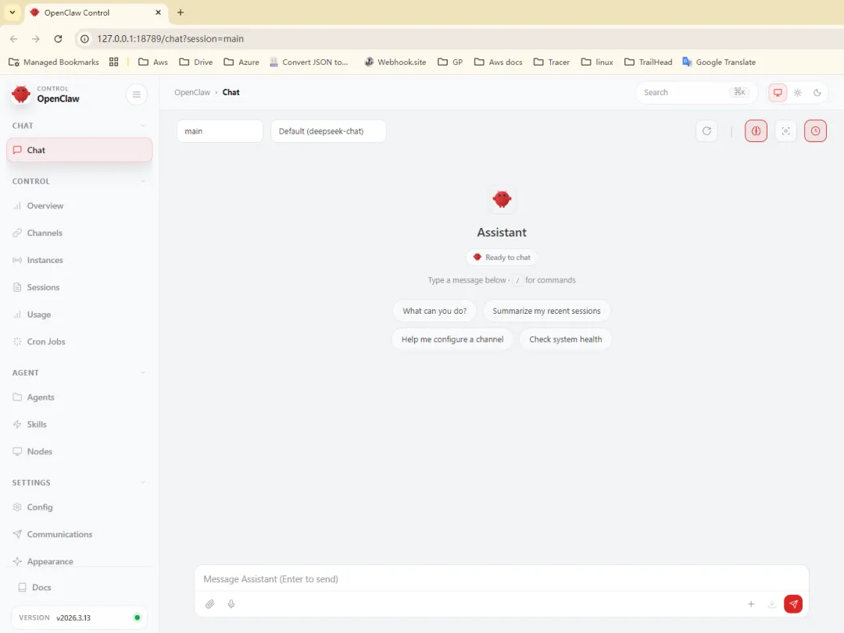Open the apps grid icon in bookmarks bar

[113, 62]
